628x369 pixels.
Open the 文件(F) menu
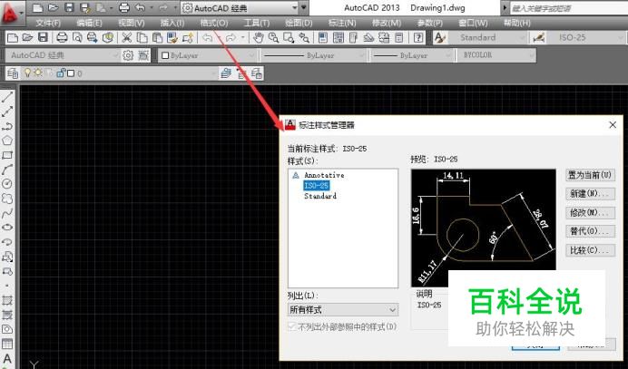click(x=48, y=24)
